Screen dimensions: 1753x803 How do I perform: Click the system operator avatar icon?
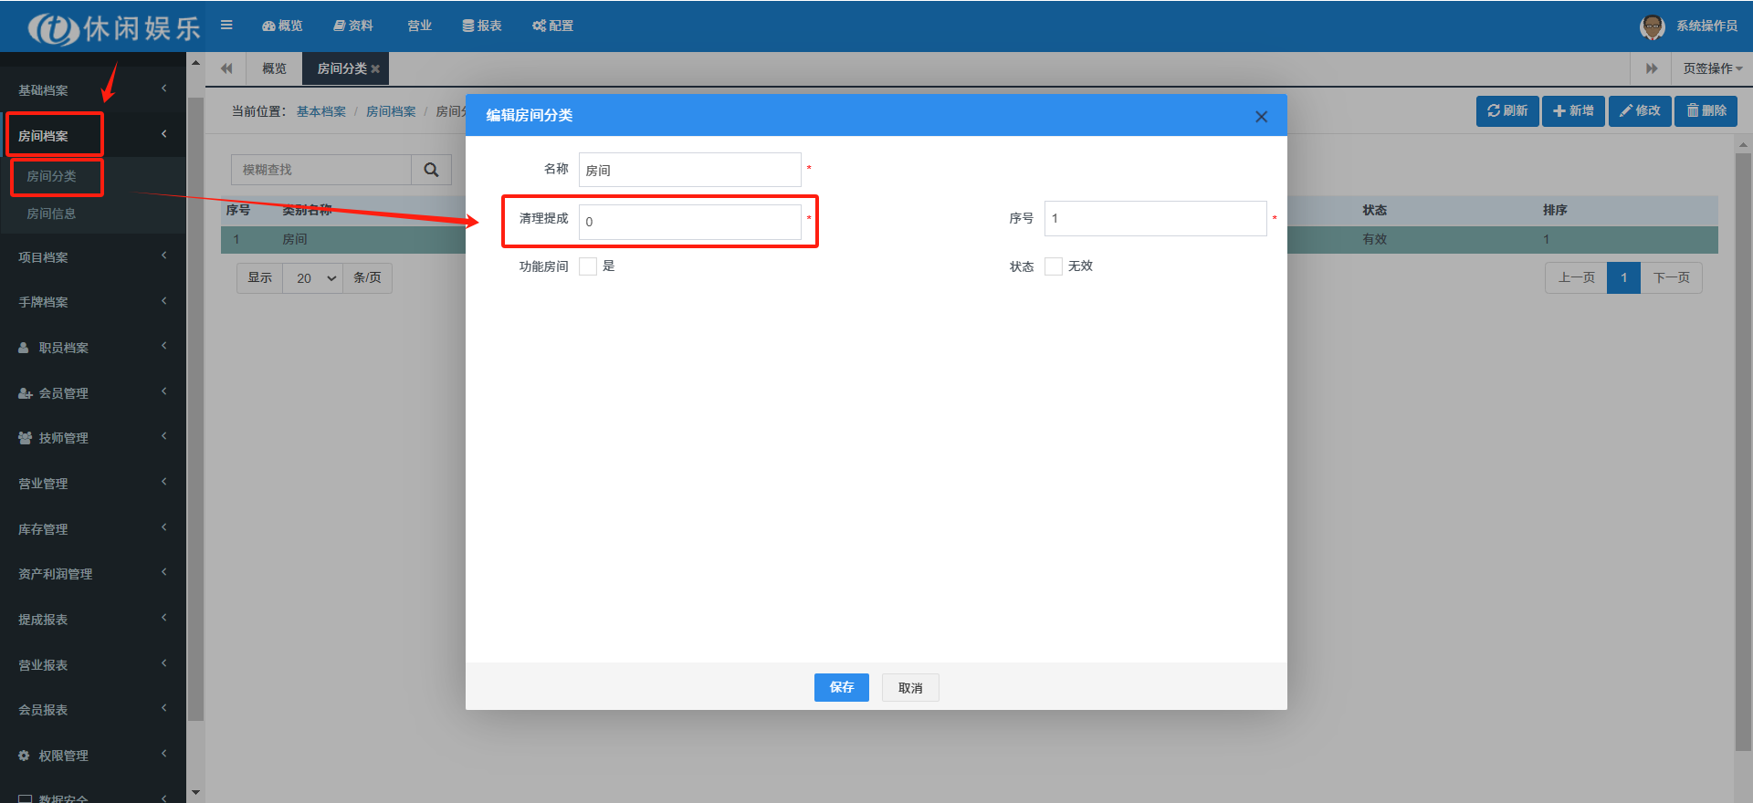point(1652,26)
